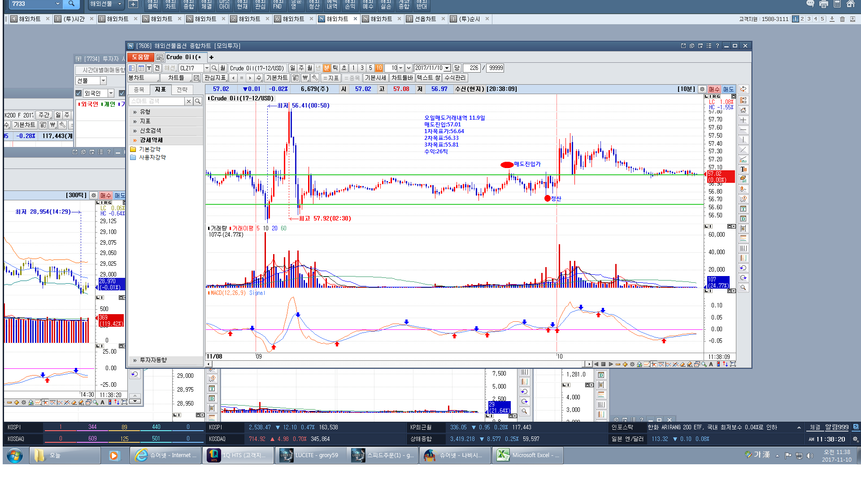Select the 분 minute period toggle

[326, 68]
